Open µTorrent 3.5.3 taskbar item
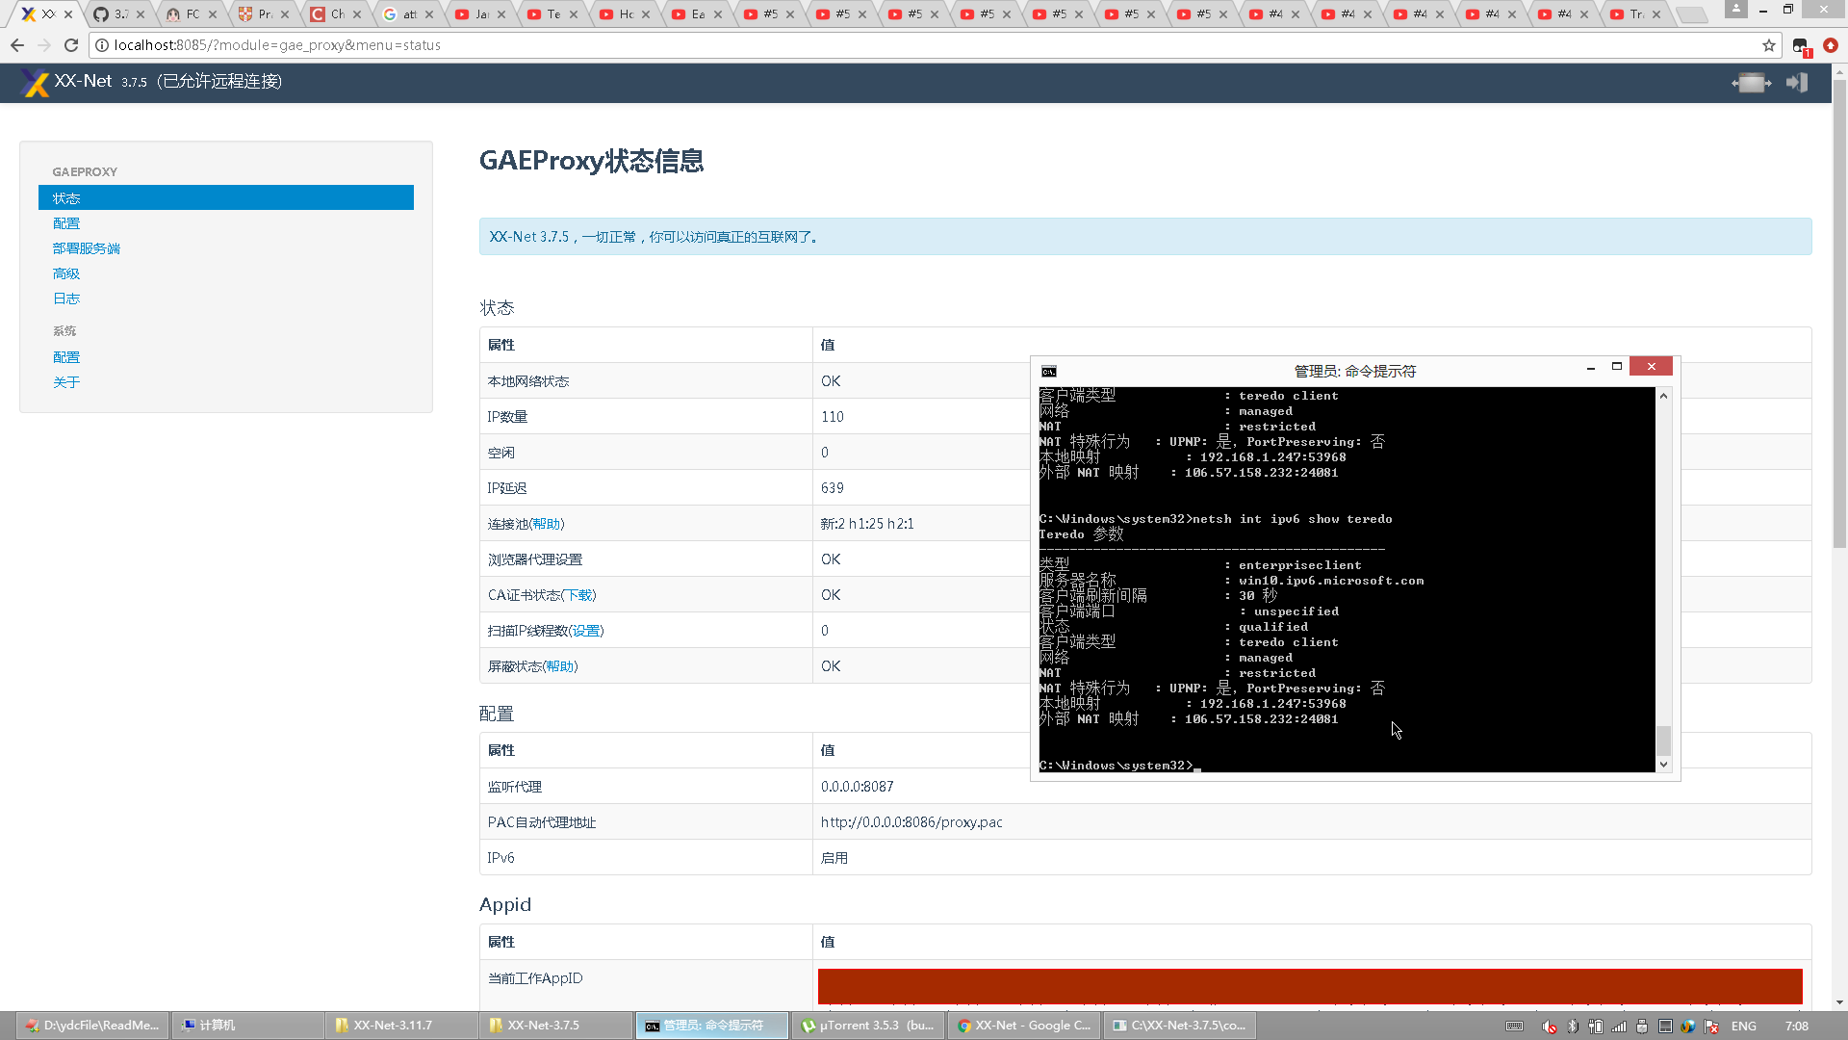Image resolution: width=1848 pixels, height=1040 pixels. coord(867,1026)
